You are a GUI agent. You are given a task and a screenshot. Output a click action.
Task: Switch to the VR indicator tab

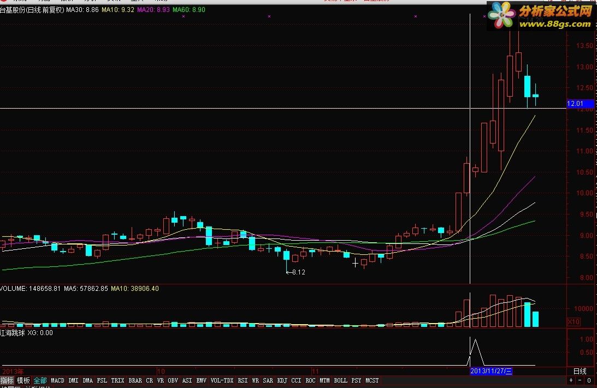tap(160, 380)
